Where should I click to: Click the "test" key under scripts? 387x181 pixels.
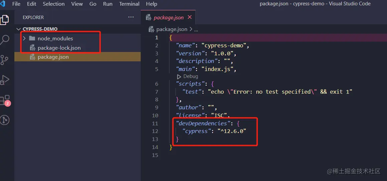coord(191,92)
